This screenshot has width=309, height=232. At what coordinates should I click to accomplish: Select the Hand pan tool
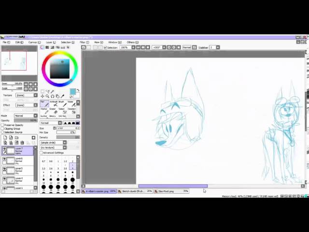pos(57,96)
